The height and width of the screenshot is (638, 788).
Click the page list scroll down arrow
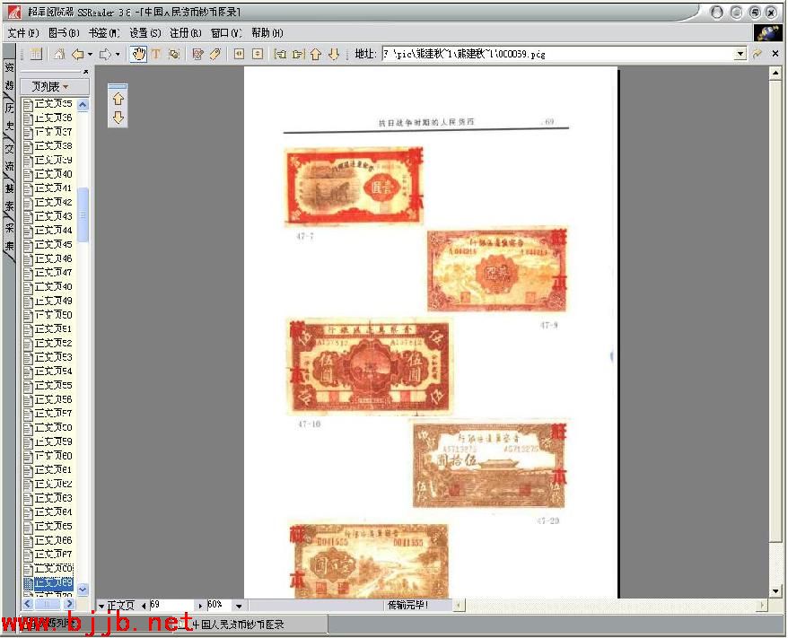click(83, 590)
